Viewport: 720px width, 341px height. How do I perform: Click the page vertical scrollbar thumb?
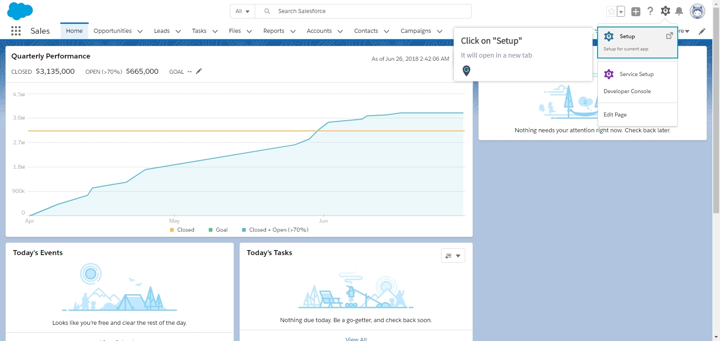(x=716, y=110)
